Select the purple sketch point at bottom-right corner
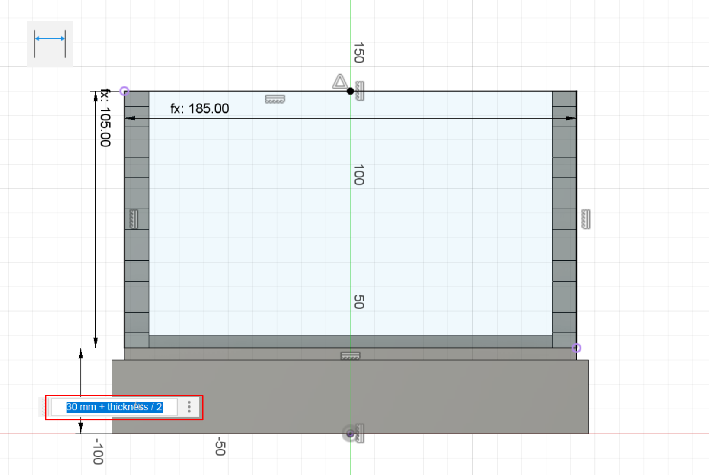The width and height of the screenshot is (709, 475). coord(576,348)
